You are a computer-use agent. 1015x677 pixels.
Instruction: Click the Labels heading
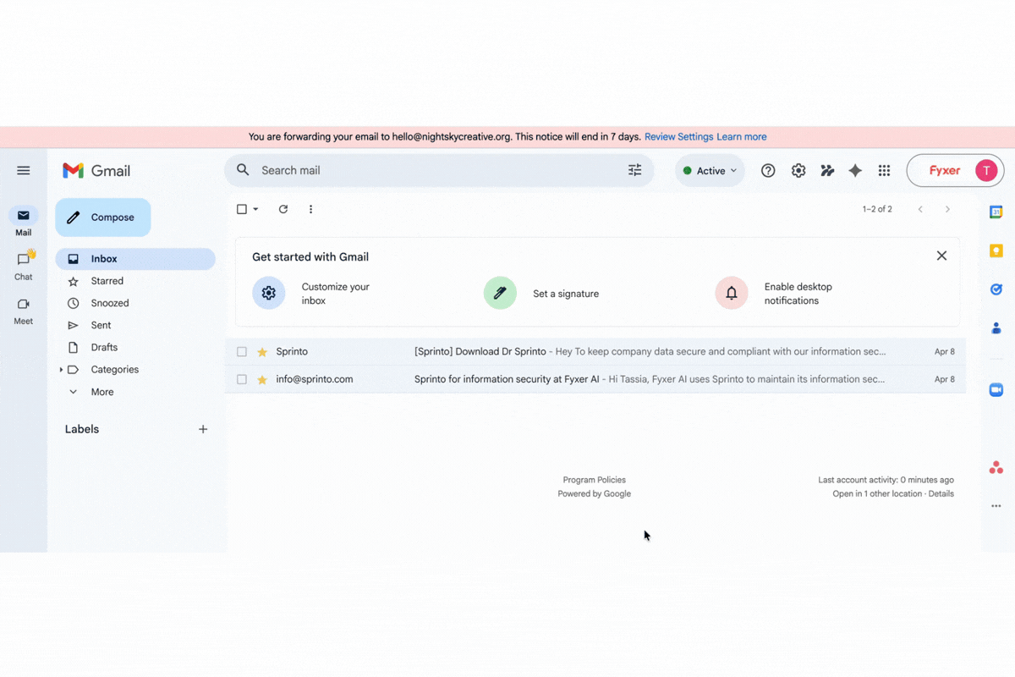pyautogui.click(x=82, y=429)
